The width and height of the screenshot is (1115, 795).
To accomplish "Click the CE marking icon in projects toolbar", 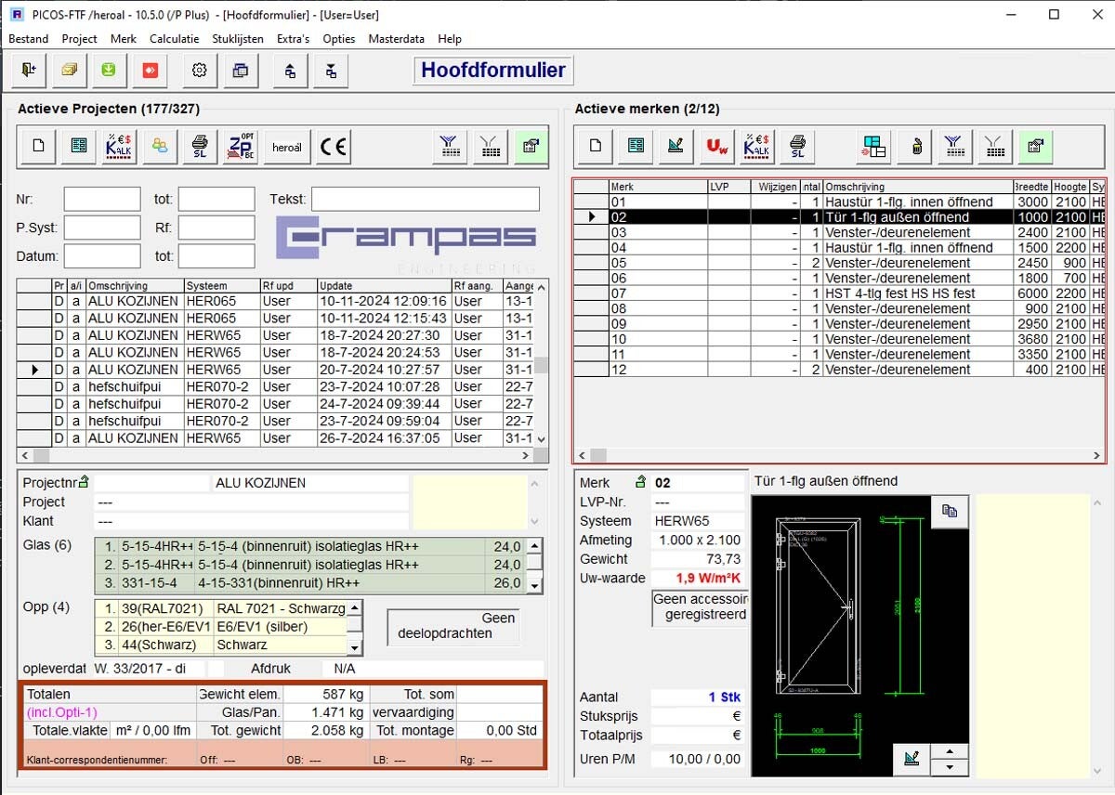I will point(333,146).
